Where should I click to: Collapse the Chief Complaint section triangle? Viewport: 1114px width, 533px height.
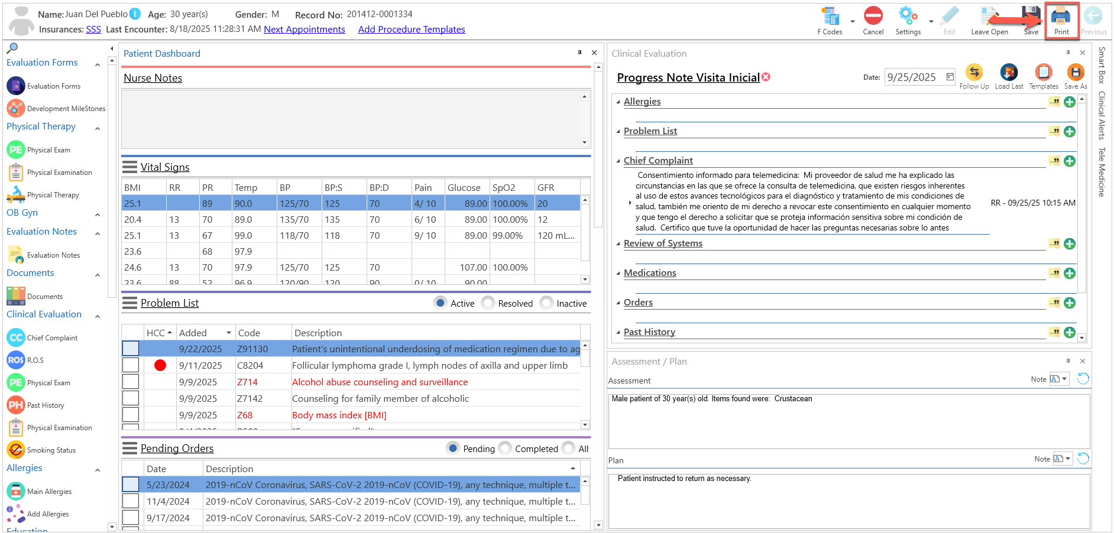pos(618,161)
